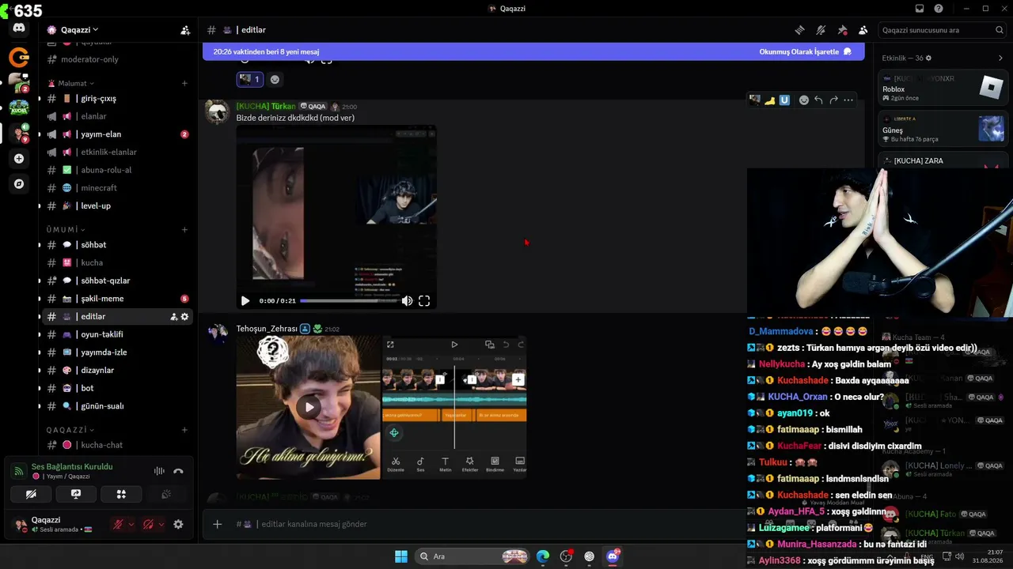The width and height of the screenshot is (1013, 569).
Task: Show pinned messages
Action: click(842, 30)
